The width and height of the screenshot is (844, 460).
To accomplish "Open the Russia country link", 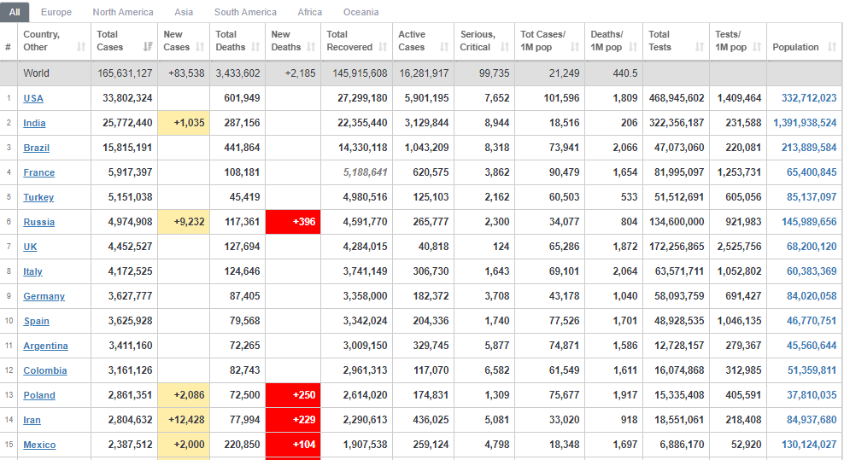I will 38,222.
